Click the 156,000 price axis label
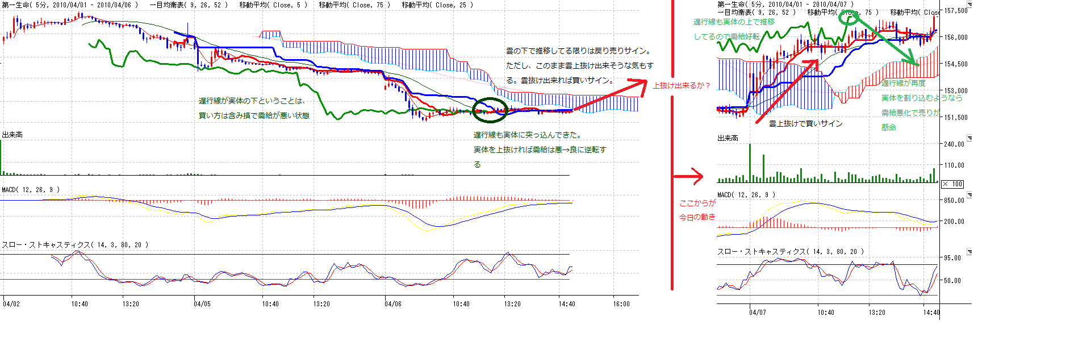 click(955, 38)
